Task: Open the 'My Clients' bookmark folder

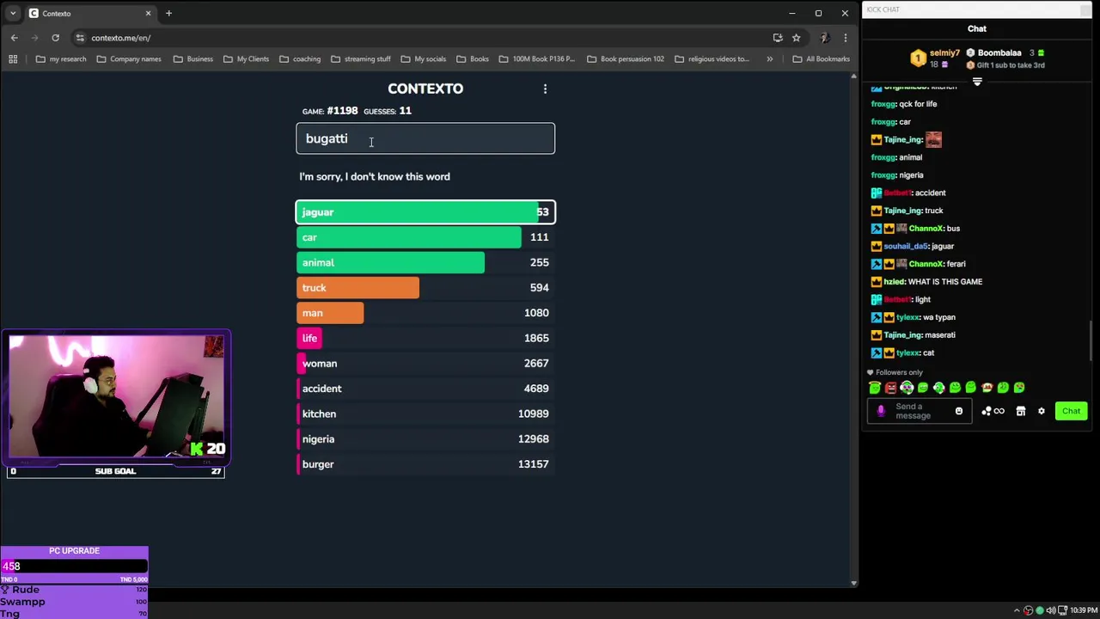Action: click(x=246, y=58)
